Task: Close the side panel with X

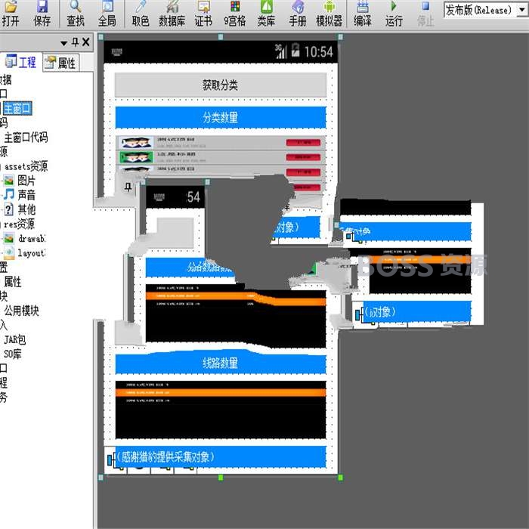Action: tap(86, 42)
